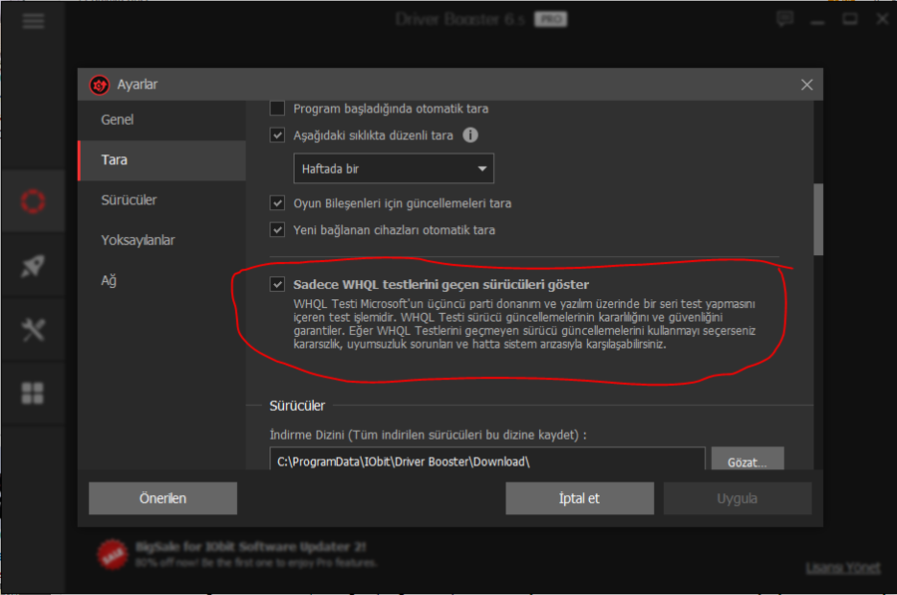Open the scan section icon in left sidebar

[33, 201]
